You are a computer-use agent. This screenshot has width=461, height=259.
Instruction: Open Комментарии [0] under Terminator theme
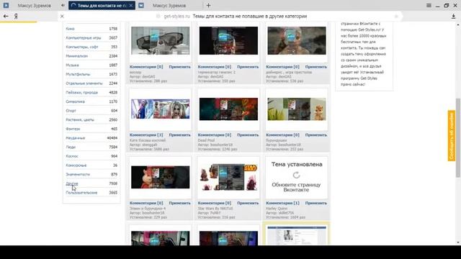(x=215, y=67)
